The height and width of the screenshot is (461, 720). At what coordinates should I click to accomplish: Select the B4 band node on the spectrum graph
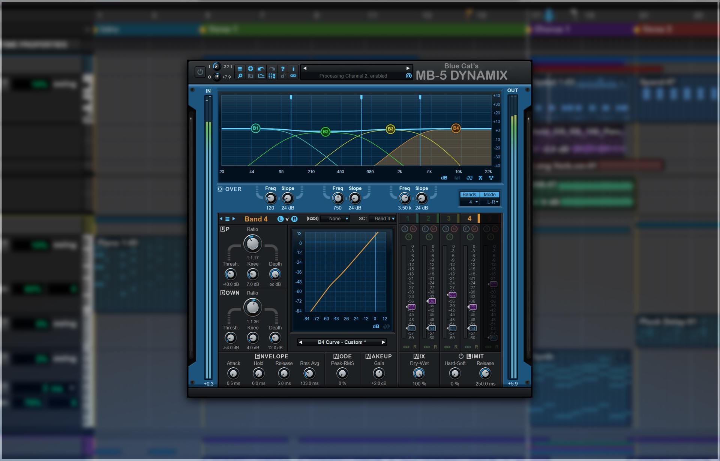pos(456,128)
